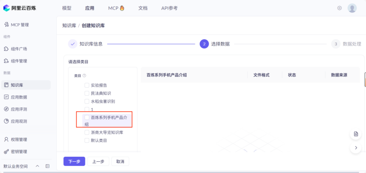
Task: Open the user avatar menu
Action: click(x=352, y=8)
